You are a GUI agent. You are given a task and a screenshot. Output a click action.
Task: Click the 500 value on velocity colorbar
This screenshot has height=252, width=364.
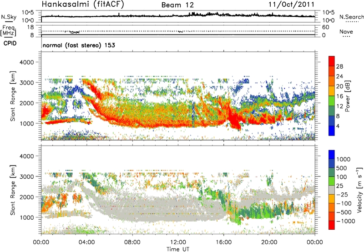tap(342, 168)
